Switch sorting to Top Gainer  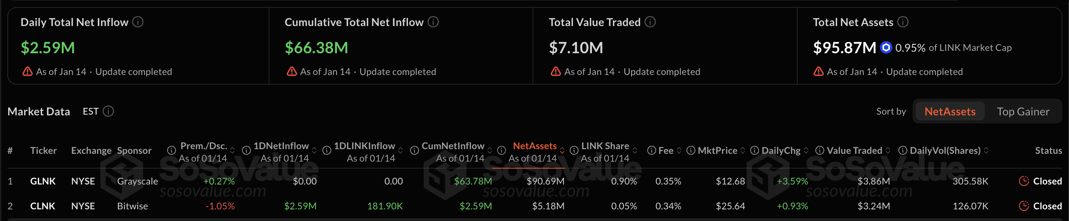pyautogui.click(x=1023, y=111)
